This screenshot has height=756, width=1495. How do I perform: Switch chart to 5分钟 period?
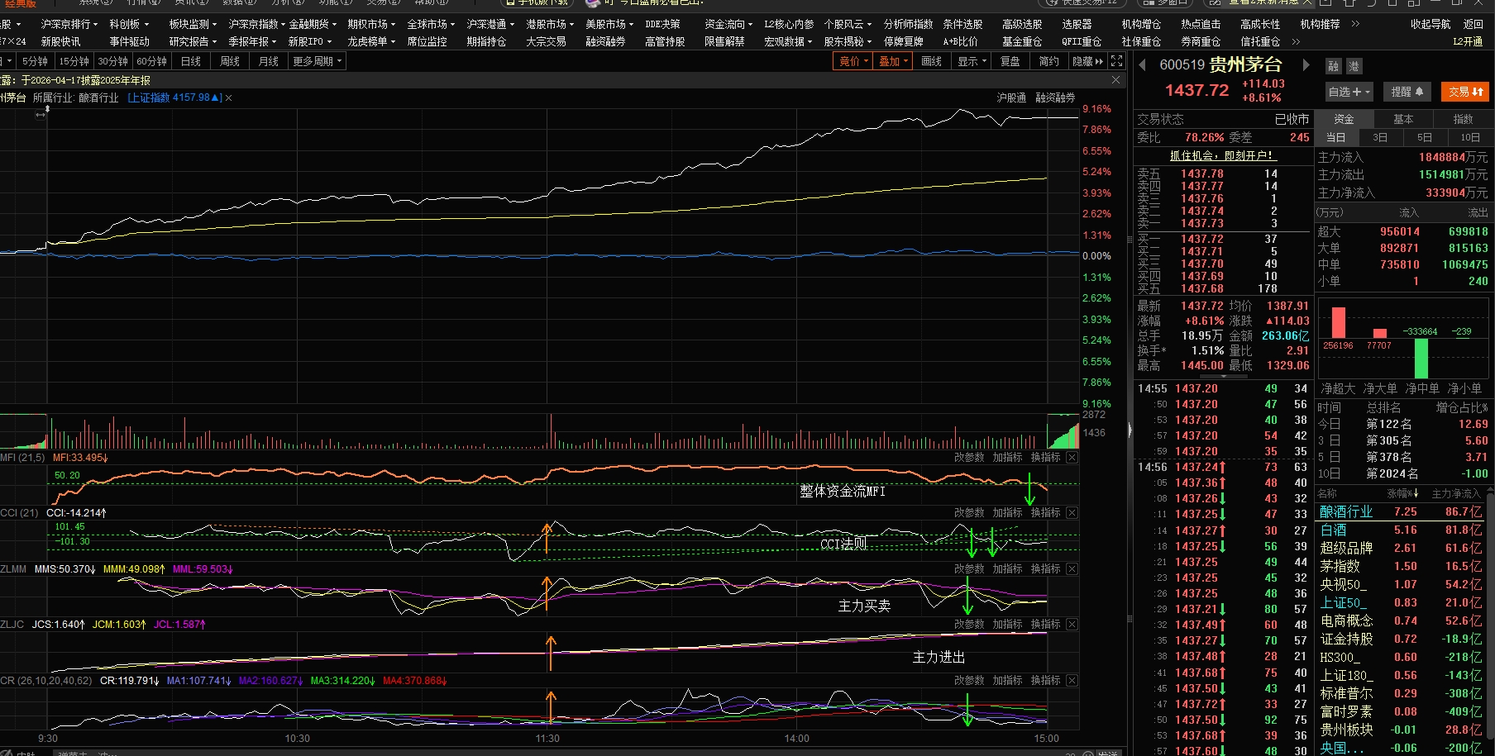pos(35,61)
